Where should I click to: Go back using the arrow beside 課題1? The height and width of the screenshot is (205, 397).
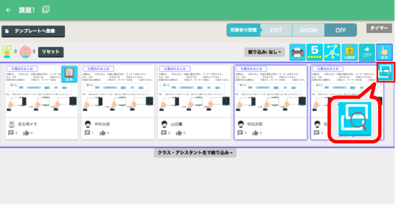[x=9, y=10]
